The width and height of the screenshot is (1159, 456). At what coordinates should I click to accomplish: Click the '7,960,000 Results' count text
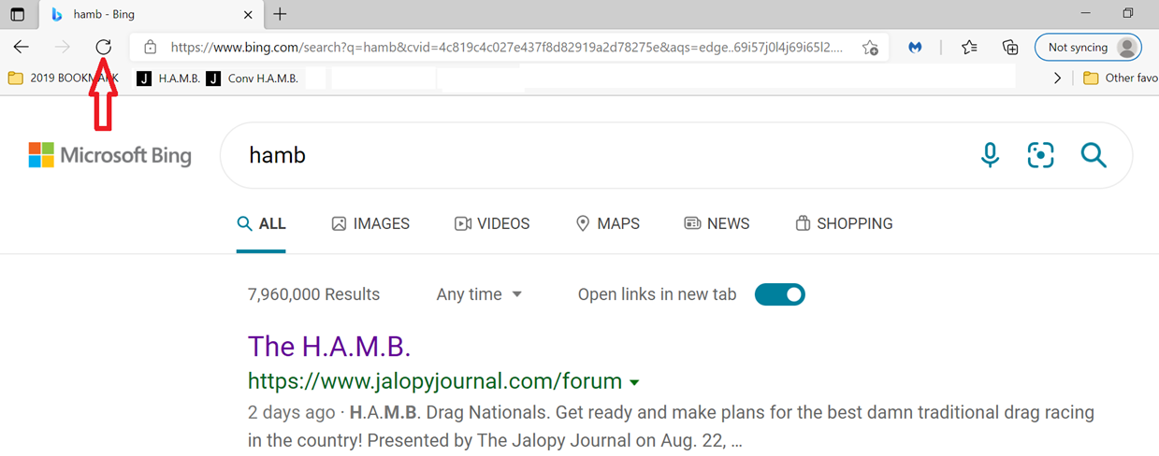pyautogui.click(x=313, y=294)
